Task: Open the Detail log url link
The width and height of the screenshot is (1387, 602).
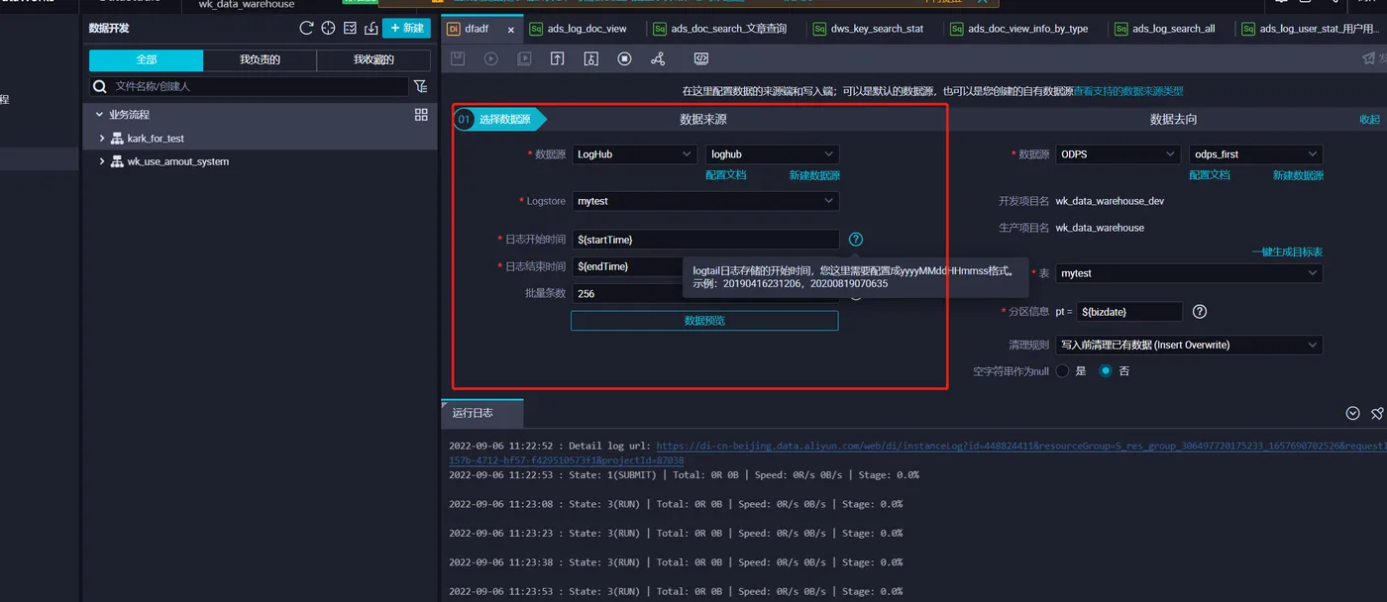Action: [917, 452]
